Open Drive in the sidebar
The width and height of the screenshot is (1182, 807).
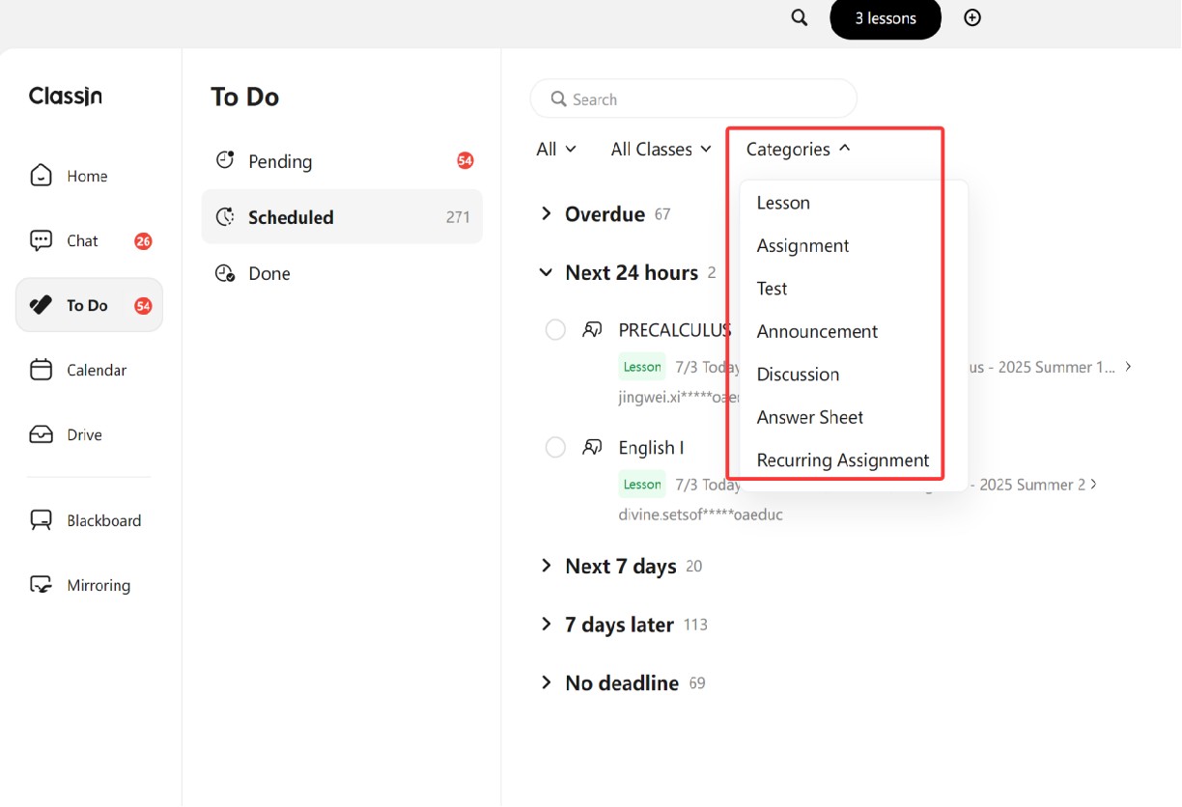tap(84, 434)
